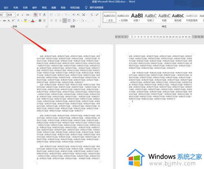
Task: Open line spacing options
Action: click(x=74, y=20)
